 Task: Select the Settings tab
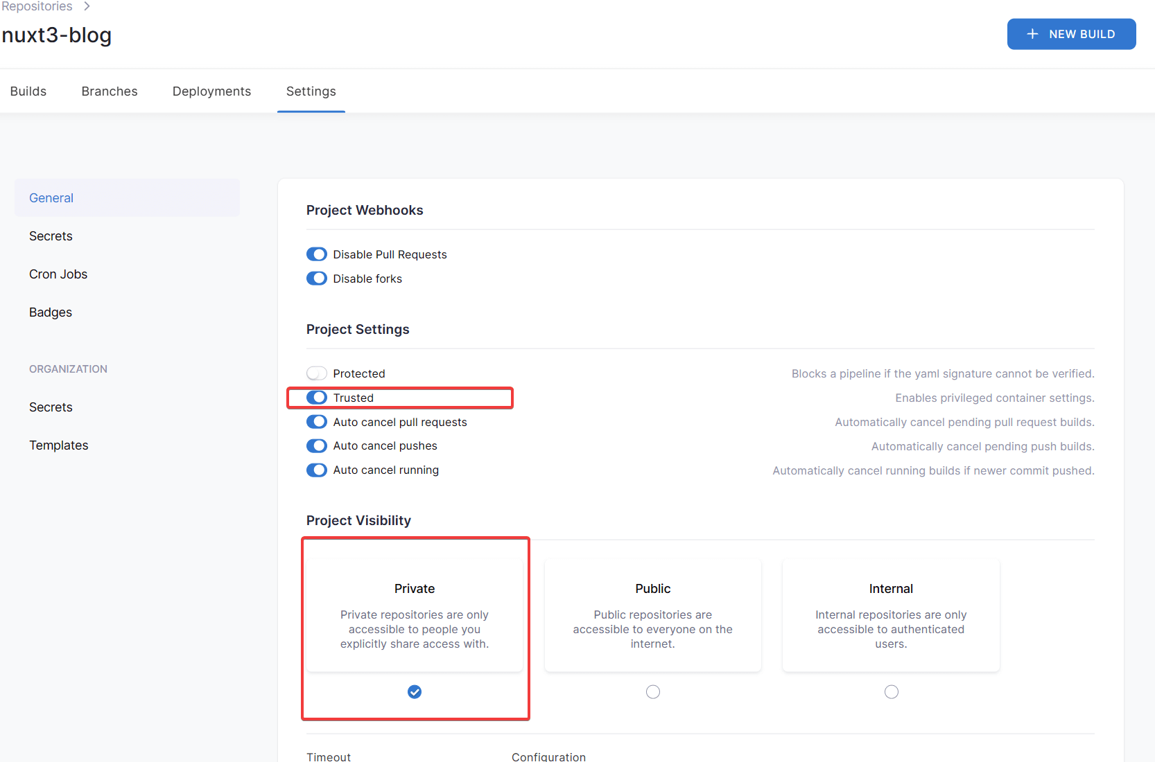(311, 91)
